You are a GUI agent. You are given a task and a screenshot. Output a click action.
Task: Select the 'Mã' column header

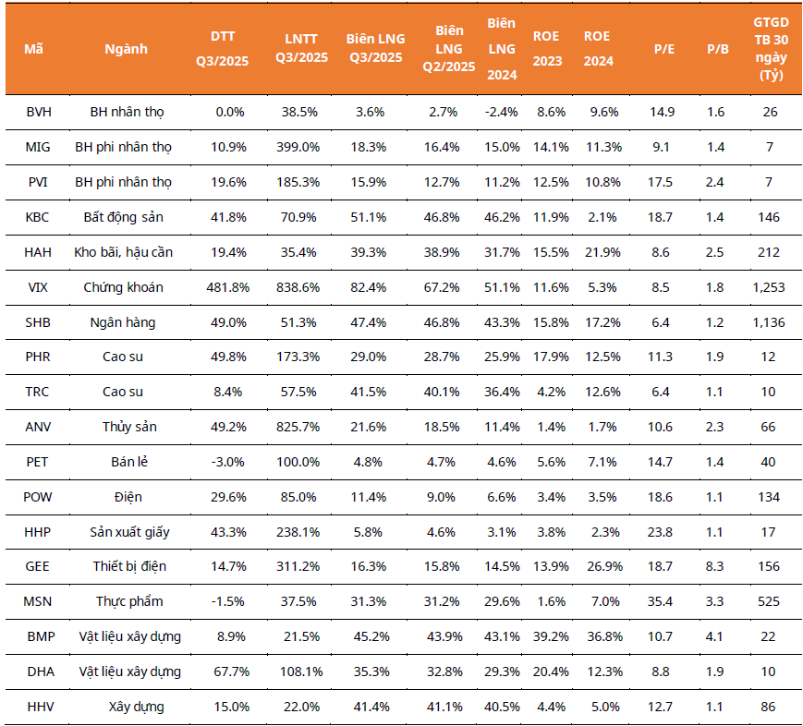tap(33, 48)
